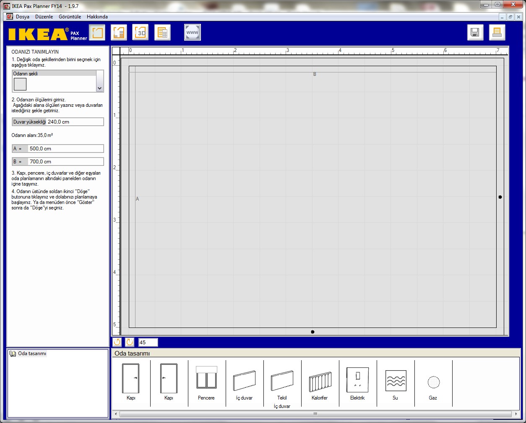The height and width of the screenshot is (423, 526).
Task: Minimize the inner document window
Action: point(502,17)
